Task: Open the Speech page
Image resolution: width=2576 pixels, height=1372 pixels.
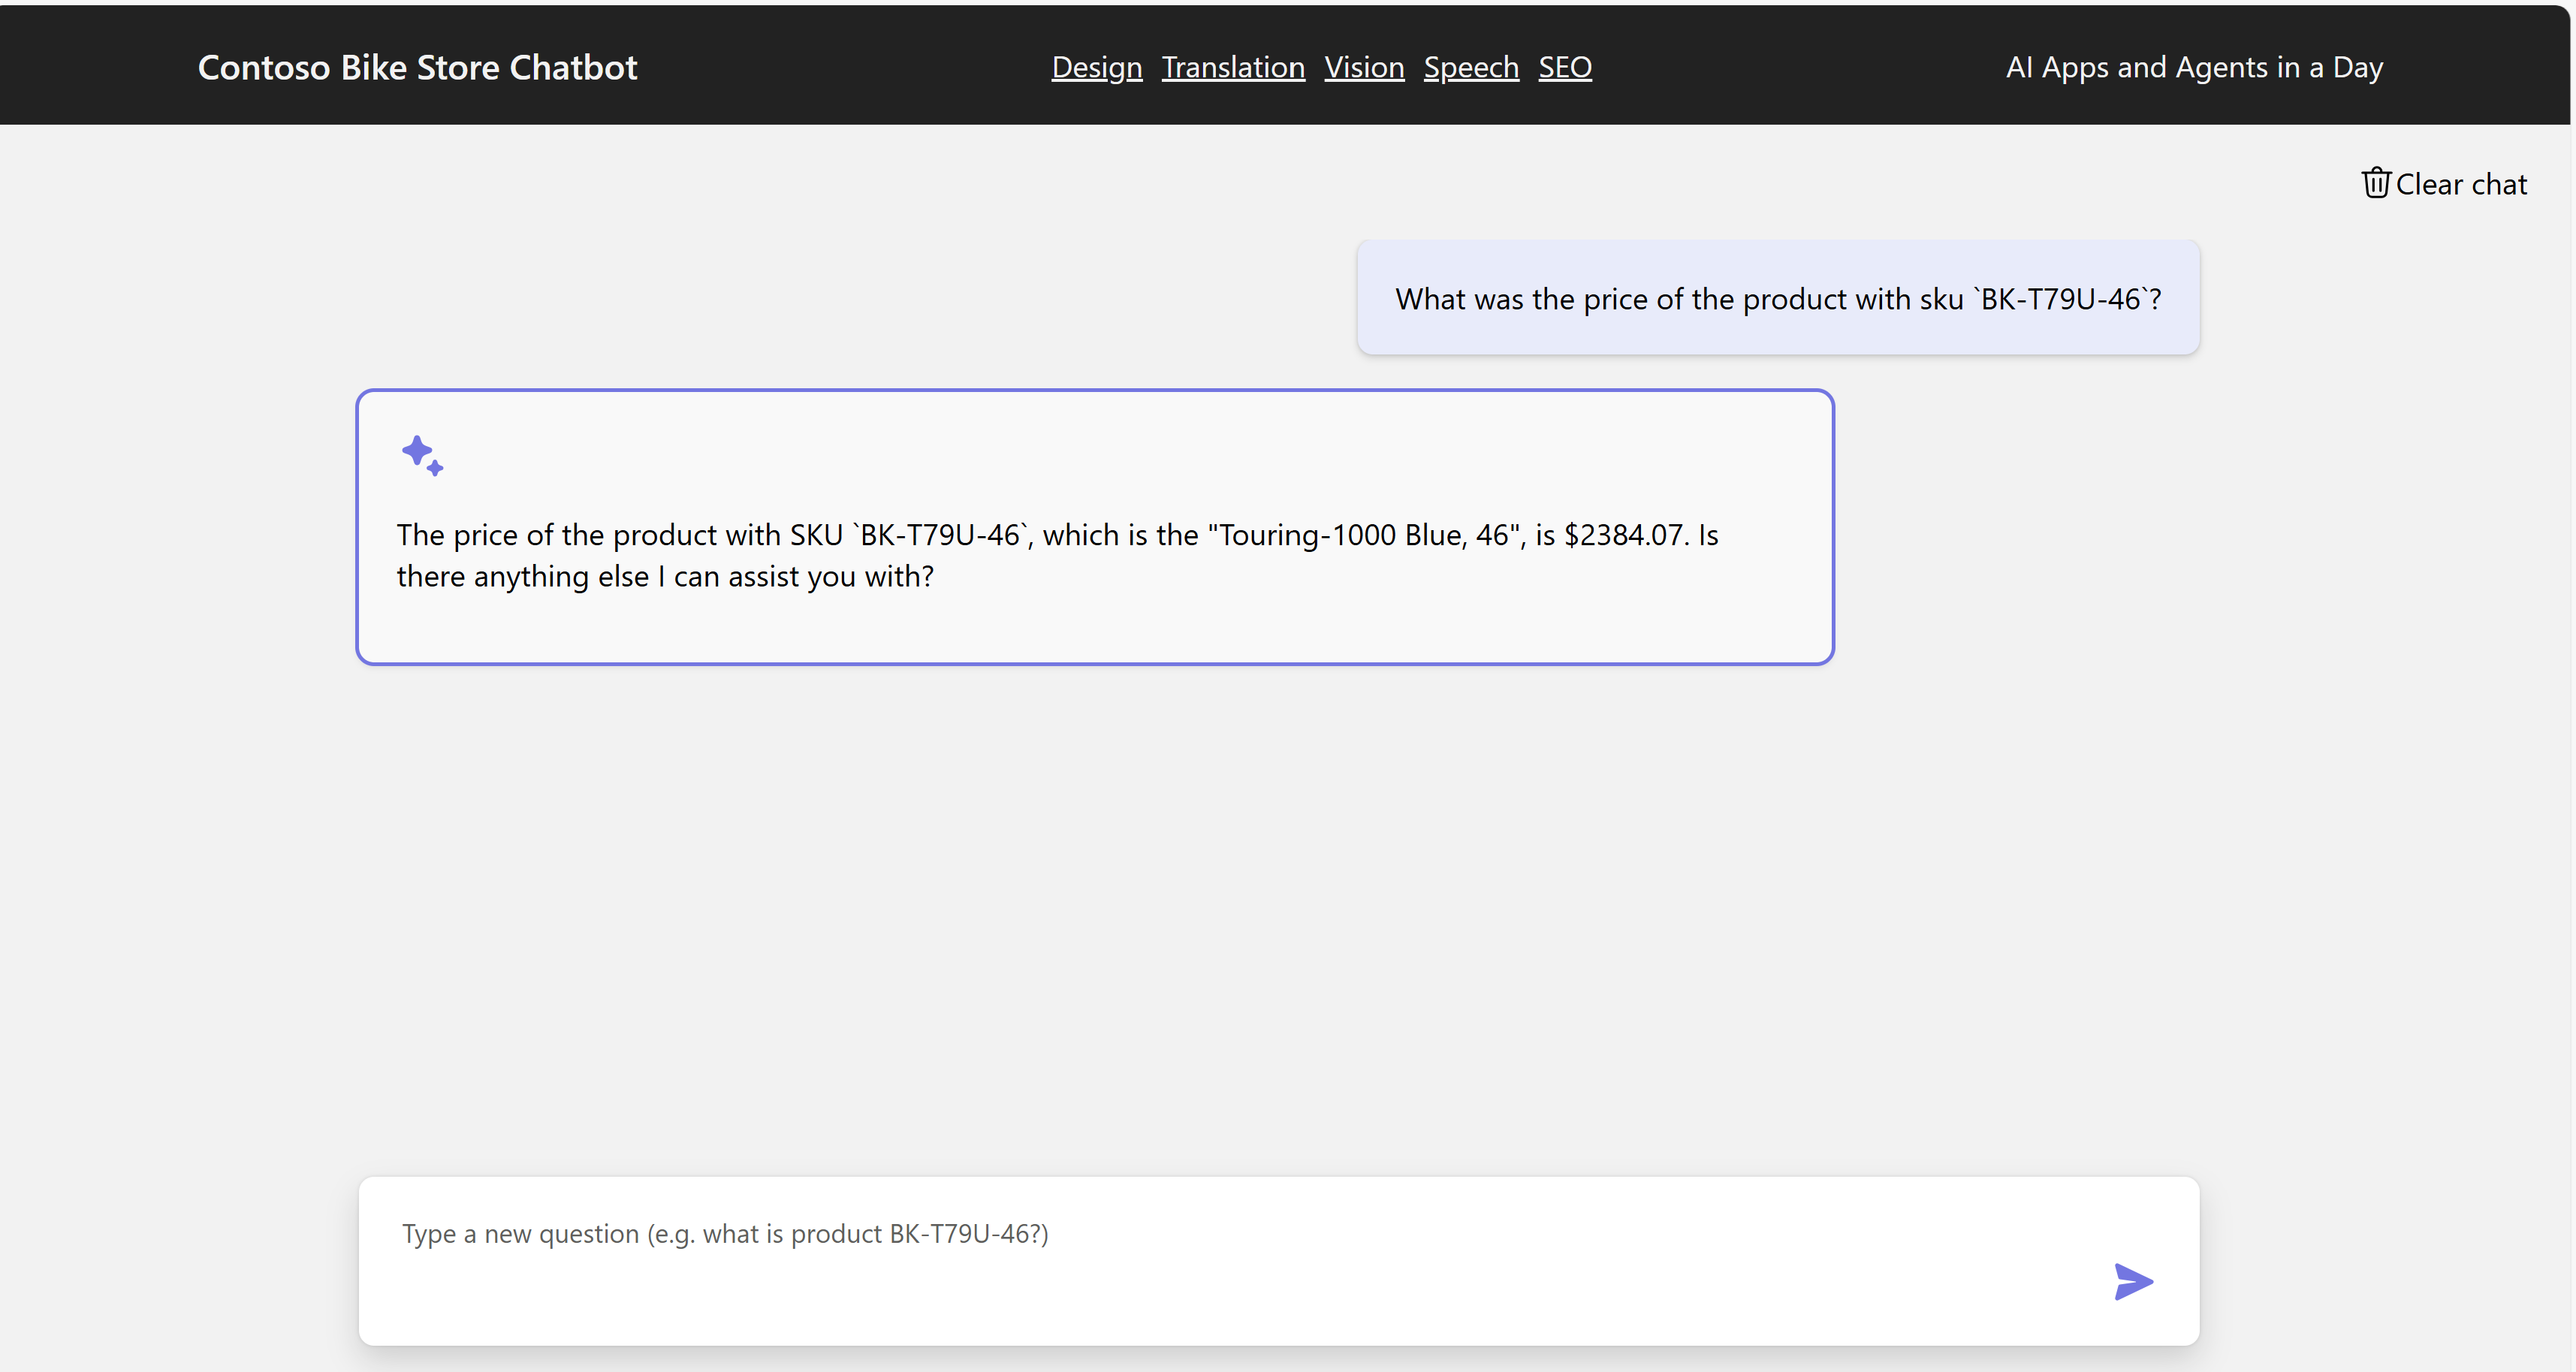Action: [1470, 67]
